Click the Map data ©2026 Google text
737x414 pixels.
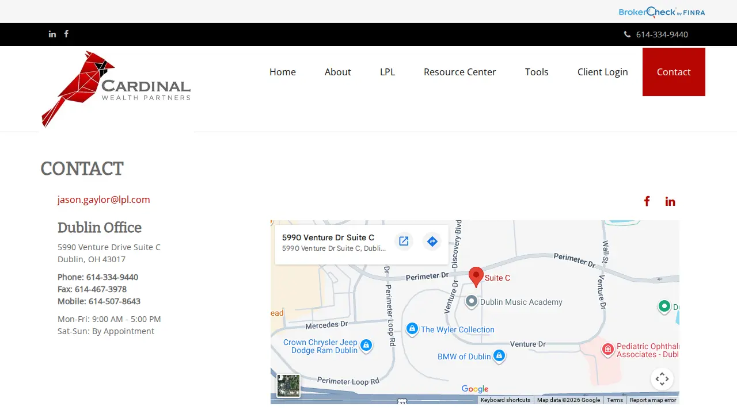click(x=568, y=400)
